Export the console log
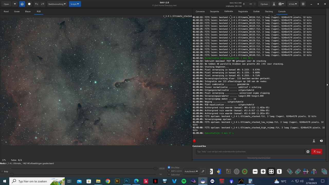 click(314, 141)
